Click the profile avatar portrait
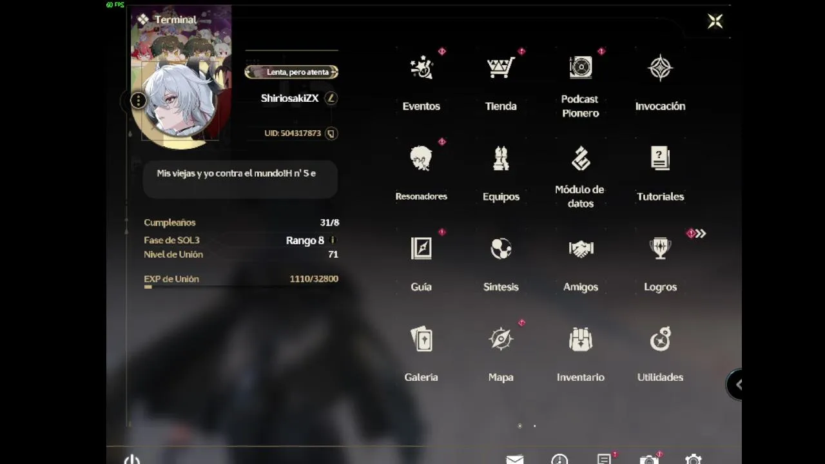 coord(179,102)
